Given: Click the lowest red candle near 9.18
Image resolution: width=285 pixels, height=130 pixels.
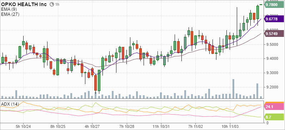Looking at the screenshot, I should [x=95, y=83].
